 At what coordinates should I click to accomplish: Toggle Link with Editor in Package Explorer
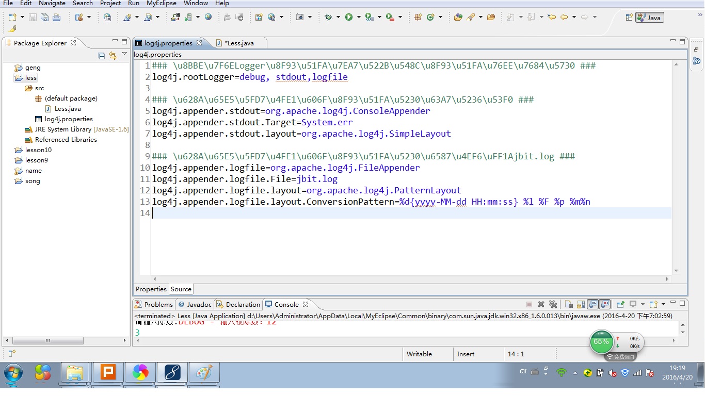113,56
